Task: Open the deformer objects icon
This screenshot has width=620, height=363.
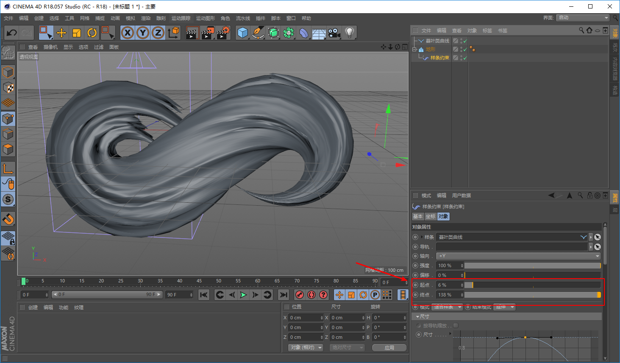Action: [x=304, y=33]
